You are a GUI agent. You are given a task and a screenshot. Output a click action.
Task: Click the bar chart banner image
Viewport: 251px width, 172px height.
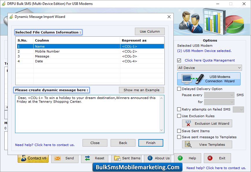pyautogui.click(x=214, y=21)
